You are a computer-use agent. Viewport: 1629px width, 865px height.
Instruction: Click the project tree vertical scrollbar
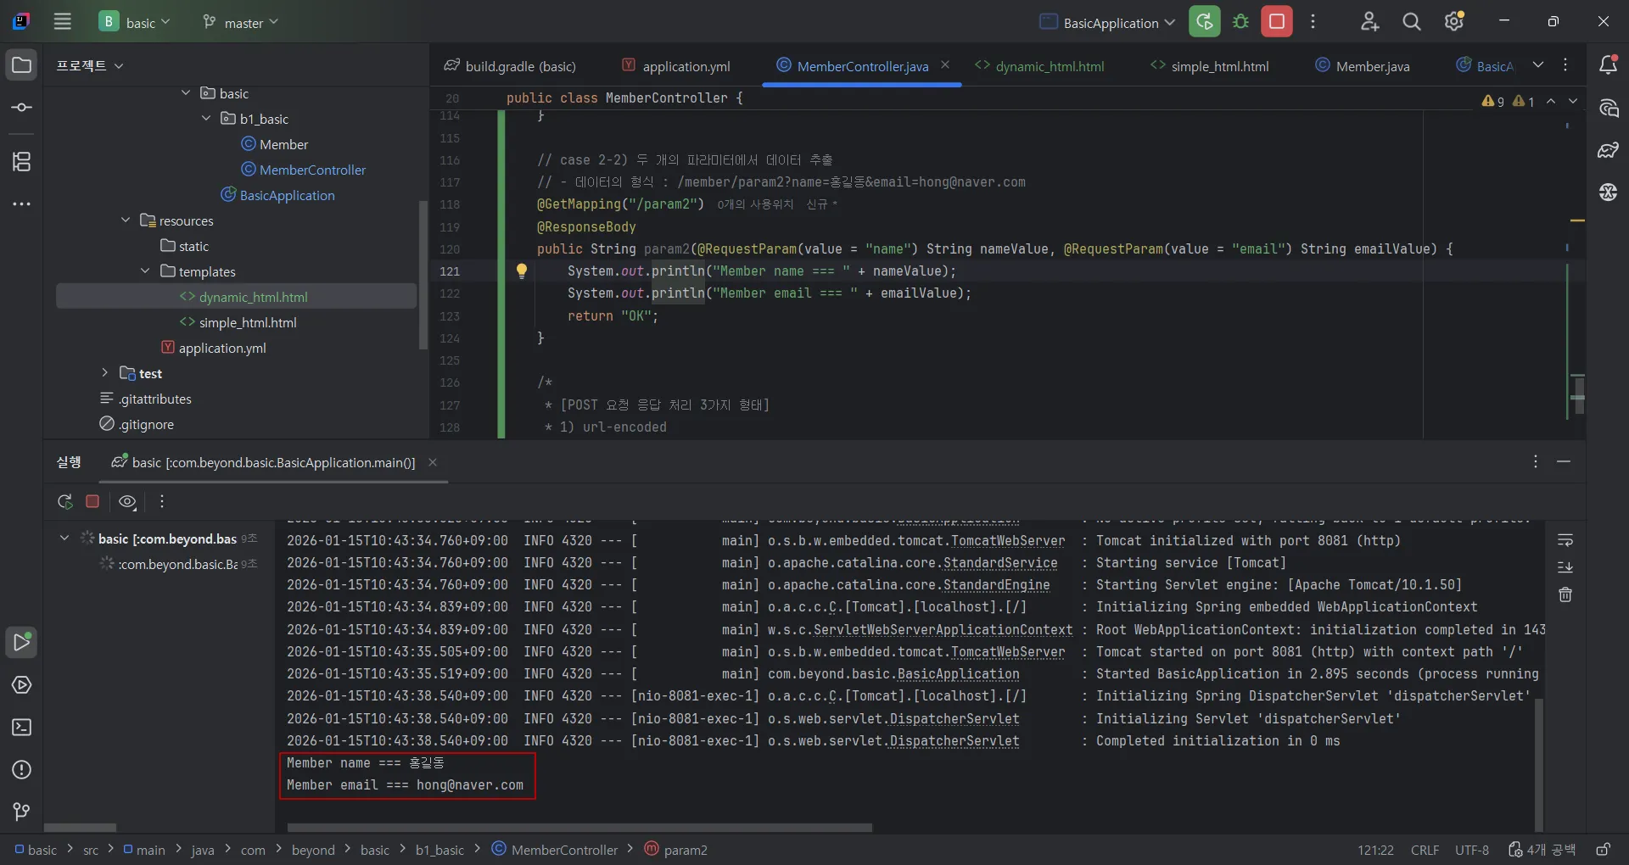[x=423, y=274]
